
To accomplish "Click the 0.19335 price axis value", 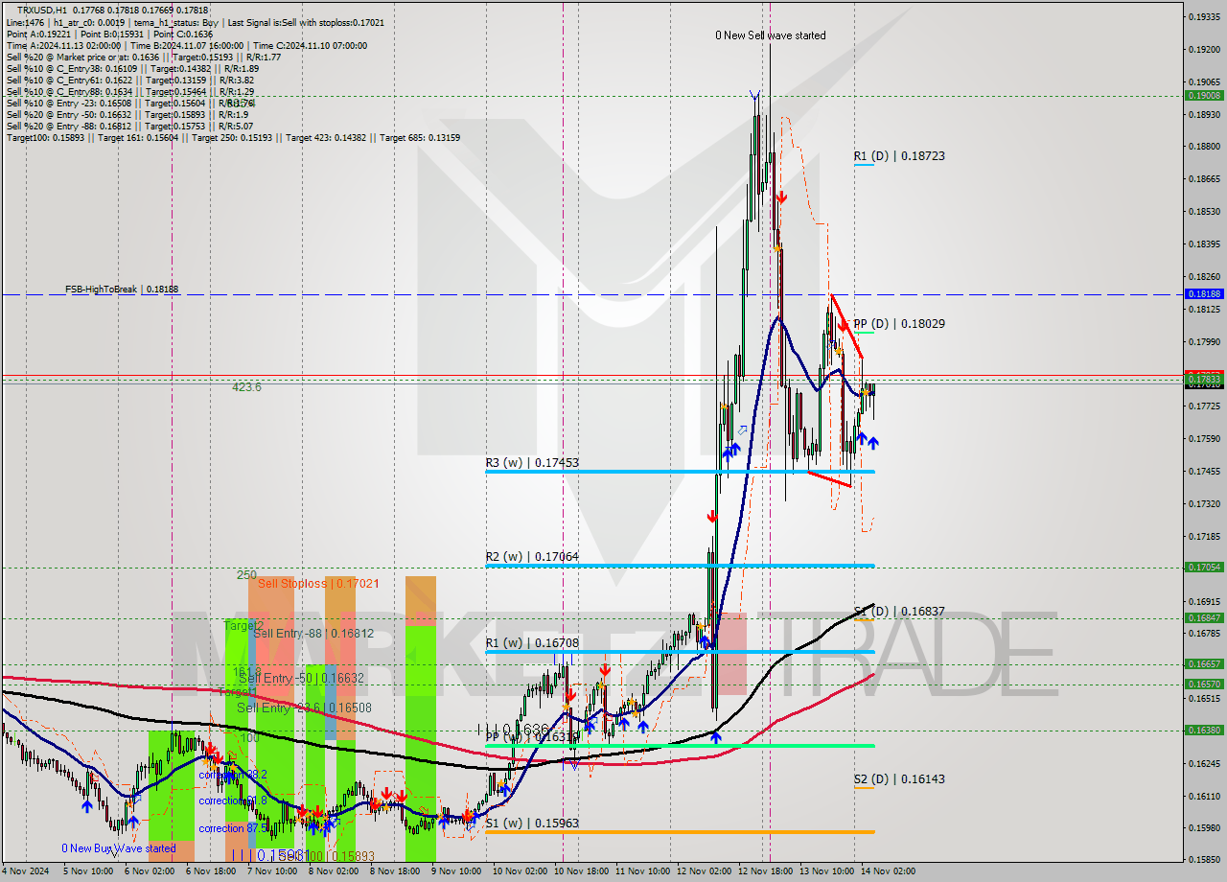I will click(1204, 17).
